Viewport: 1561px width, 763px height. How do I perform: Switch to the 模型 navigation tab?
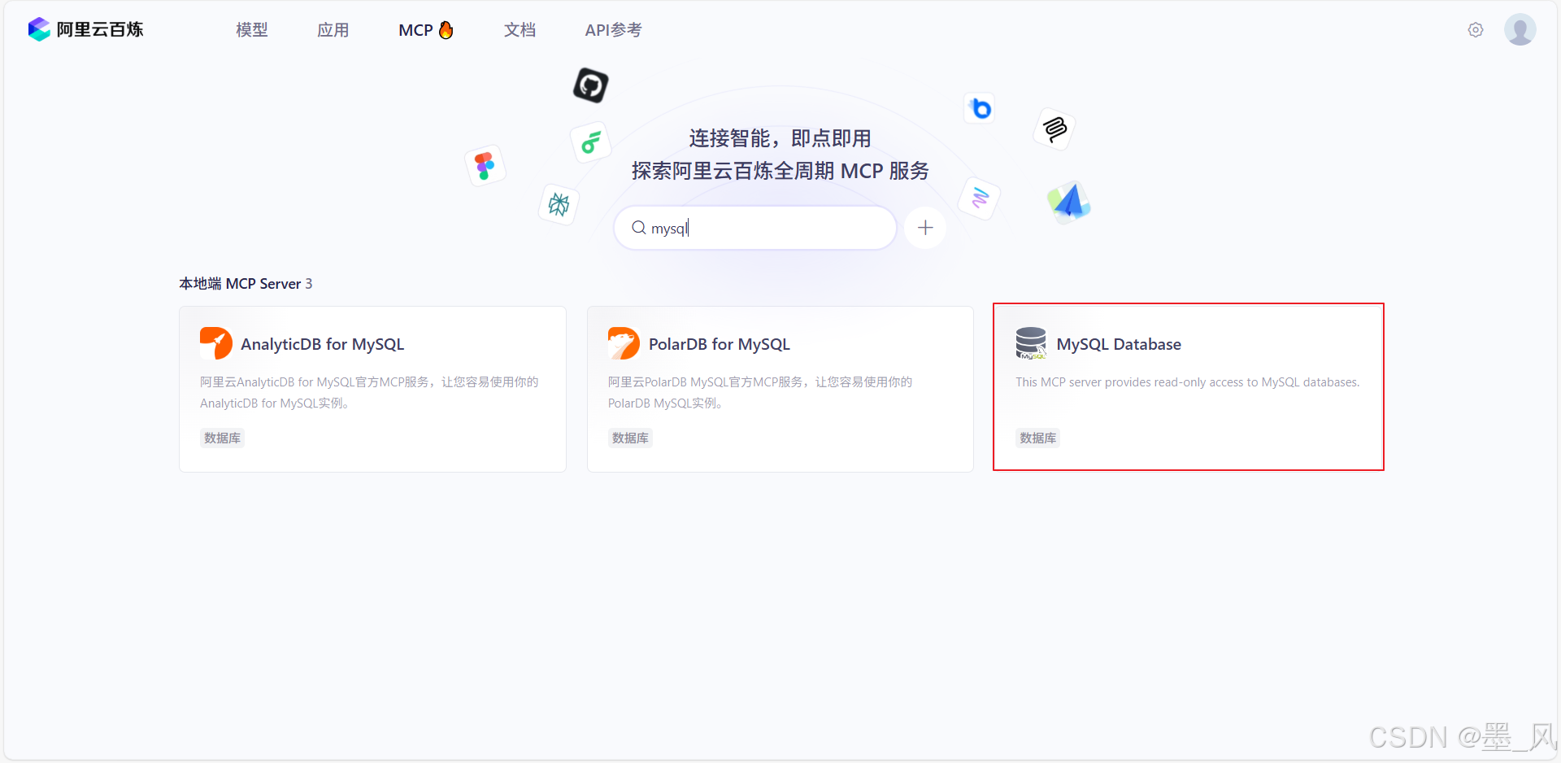pyautogui.click(x=251, y=29)
